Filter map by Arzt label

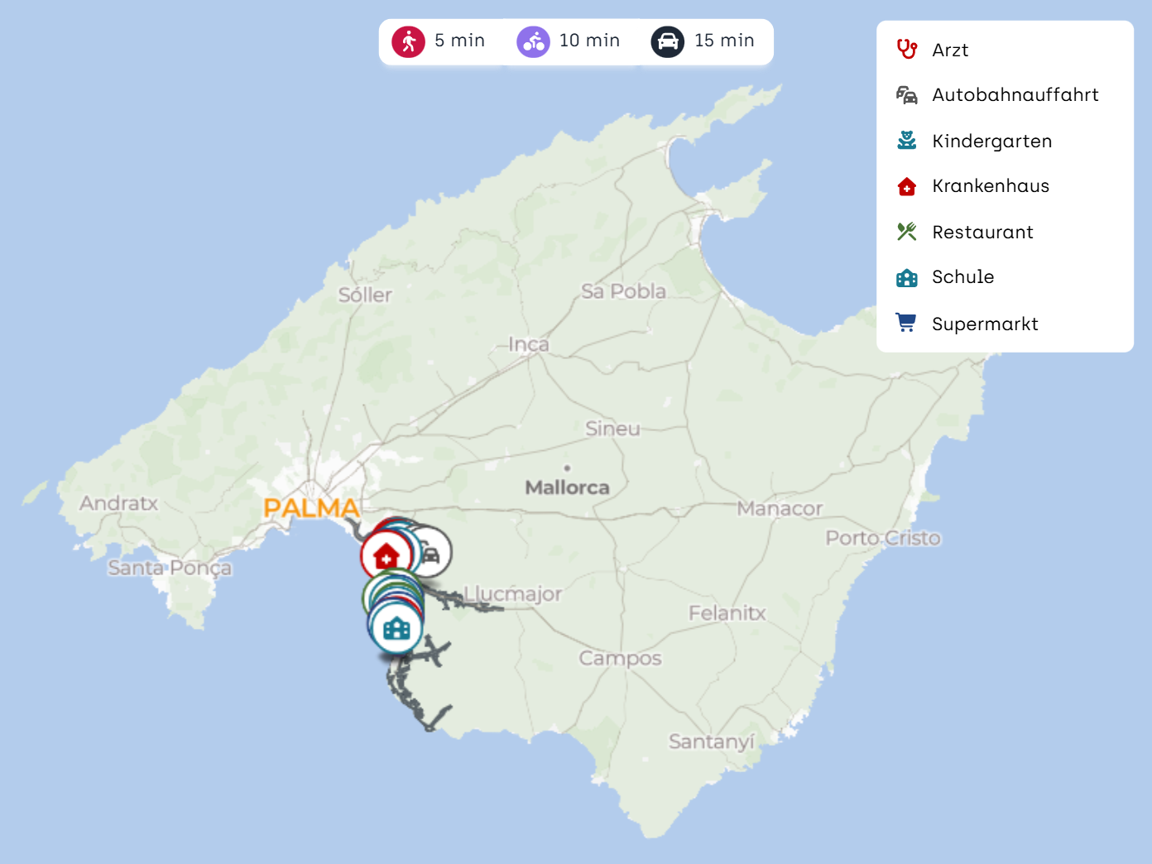pos(950,50)
